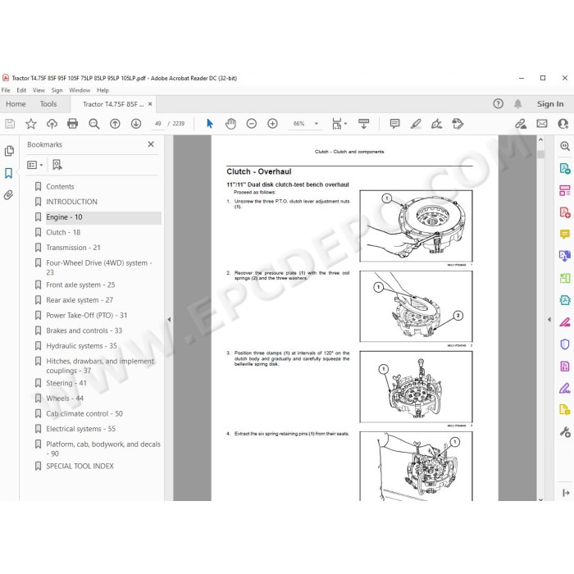
Task: Click the Stamp tool icon
Action: tap(458, 124)
